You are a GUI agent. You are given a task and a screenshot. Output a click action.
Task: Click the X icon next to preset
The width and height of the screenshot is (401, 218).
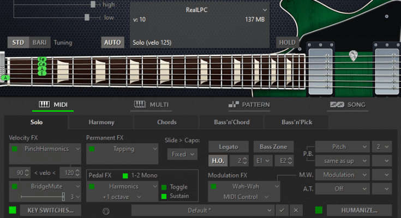(x=296, y=210)
